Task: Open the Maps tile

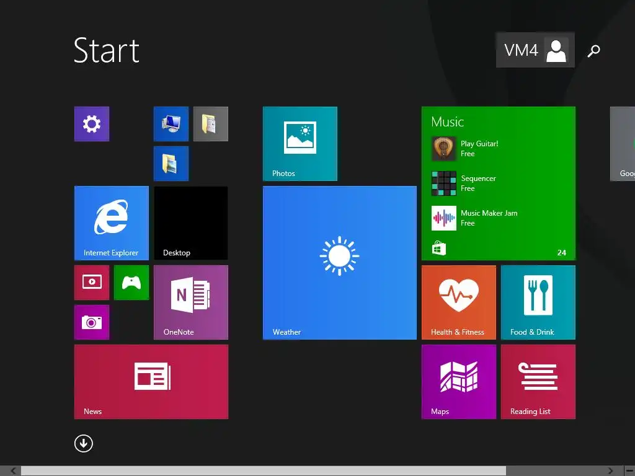Action: click(458, 382)
